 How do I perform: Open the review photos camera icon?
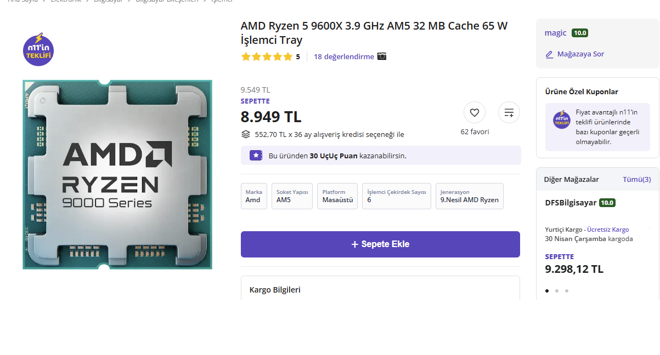(x=382, y=56)
